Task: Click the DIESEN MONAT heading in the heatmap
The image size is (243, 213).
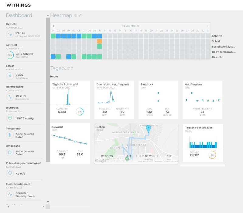Action: (131, 26)
